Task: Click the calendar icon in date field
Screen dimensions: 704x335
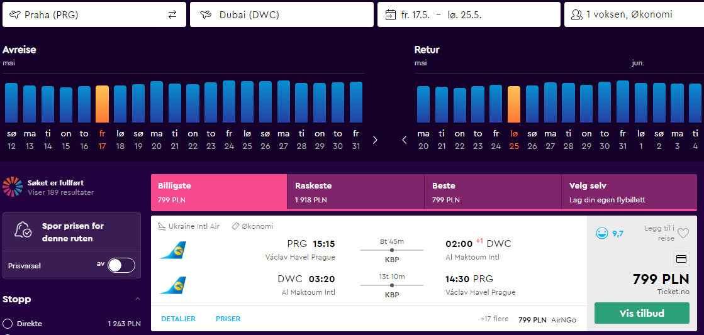Action: (x=391, y=14)
